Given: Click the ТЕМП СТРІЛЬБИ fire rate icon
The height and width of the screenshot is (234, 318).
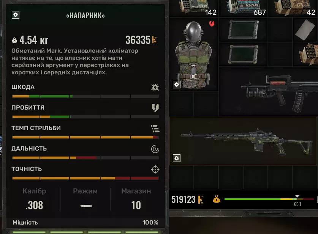Looking at the screenshot, I should [x=155, y=129].
